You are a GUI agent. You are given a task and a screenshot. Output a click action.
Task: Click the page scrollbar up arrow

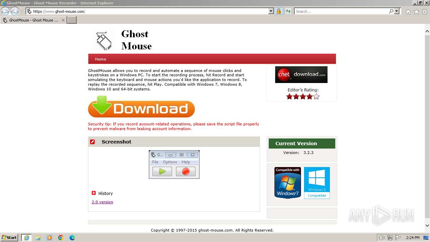[x=427, y=32]
